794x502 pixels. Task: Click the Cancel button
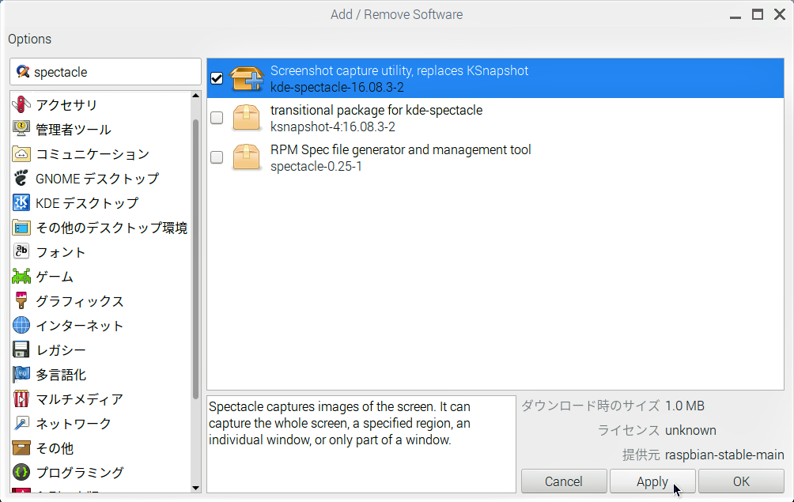pyautogui.click(x=564, y=481)
